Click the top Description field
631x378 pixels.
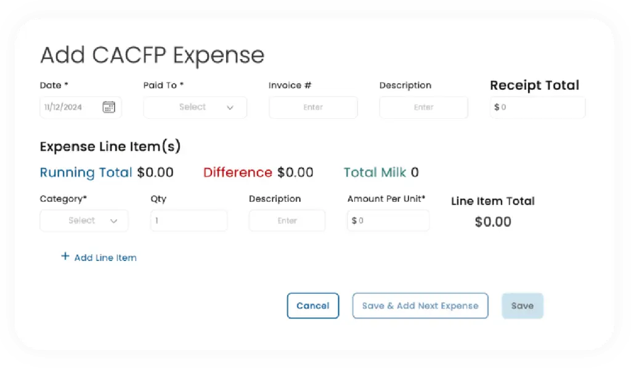click(423, 107)
